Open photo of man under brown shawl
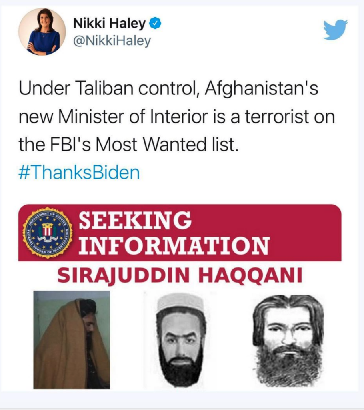The height and width of the screenshot is (410, 364). pyautogui.click(x=72, y=340)
